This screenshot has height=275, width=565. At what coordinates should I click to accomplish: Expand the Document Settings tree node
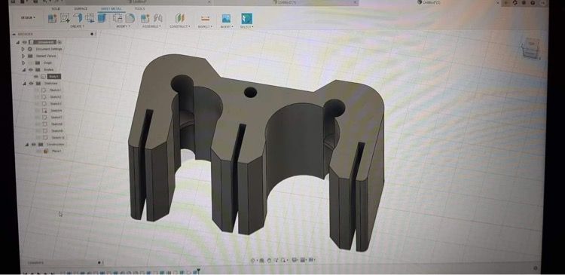(x=23, y=49)
